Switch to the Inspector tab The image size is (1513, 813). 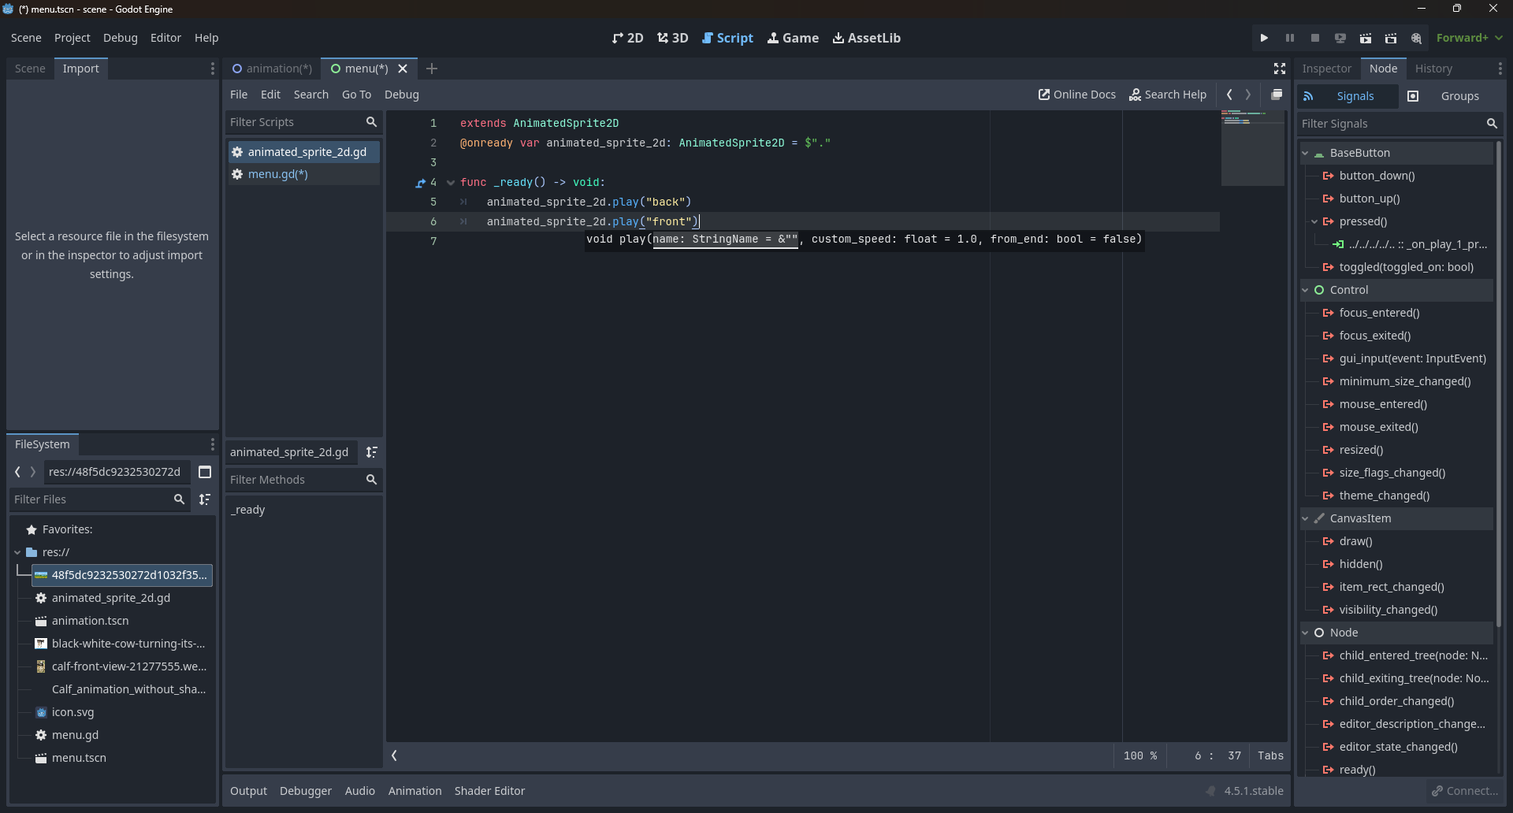[1326, 69]
